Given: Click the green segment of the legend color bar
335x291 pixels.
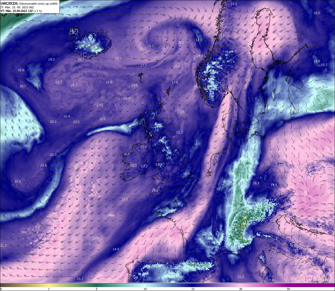Looking at the screenshot, I should [97, 285].
